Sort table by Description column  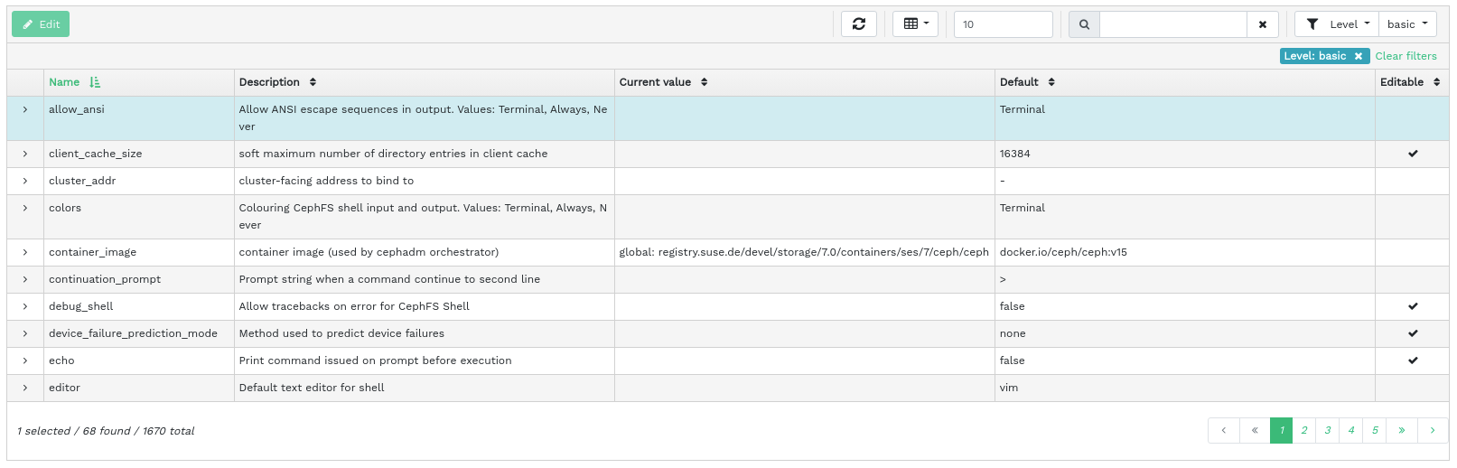coord(313,82)
